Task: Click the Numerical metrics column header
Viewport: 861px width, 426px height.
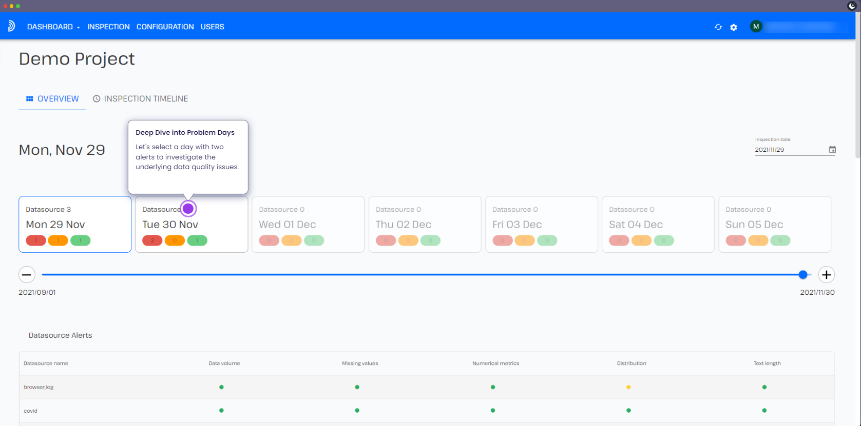Action: (x=496, y=363)
